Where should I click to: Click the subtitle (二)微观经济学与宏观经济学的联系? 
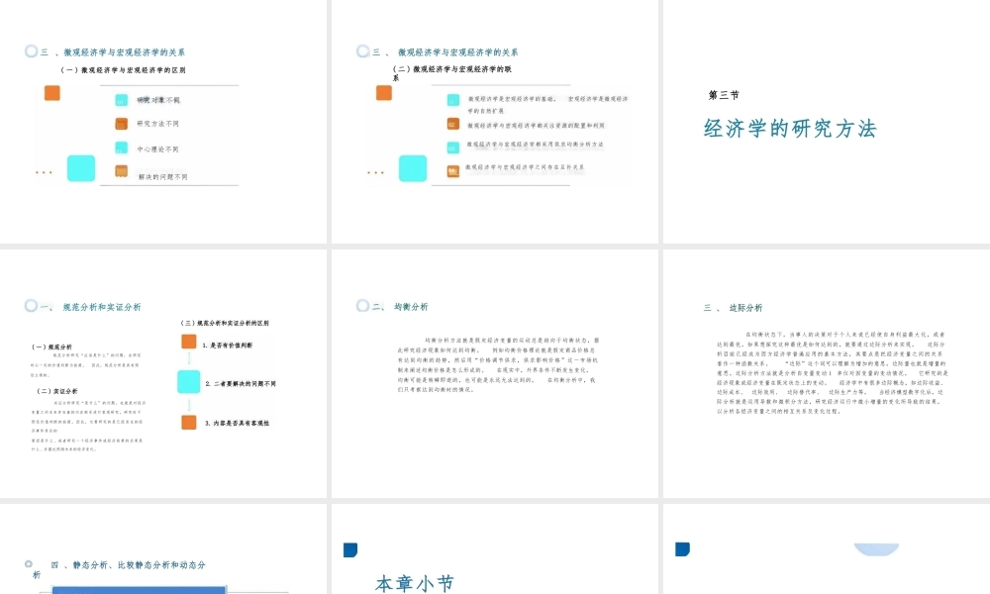click(x=452, y=73)
